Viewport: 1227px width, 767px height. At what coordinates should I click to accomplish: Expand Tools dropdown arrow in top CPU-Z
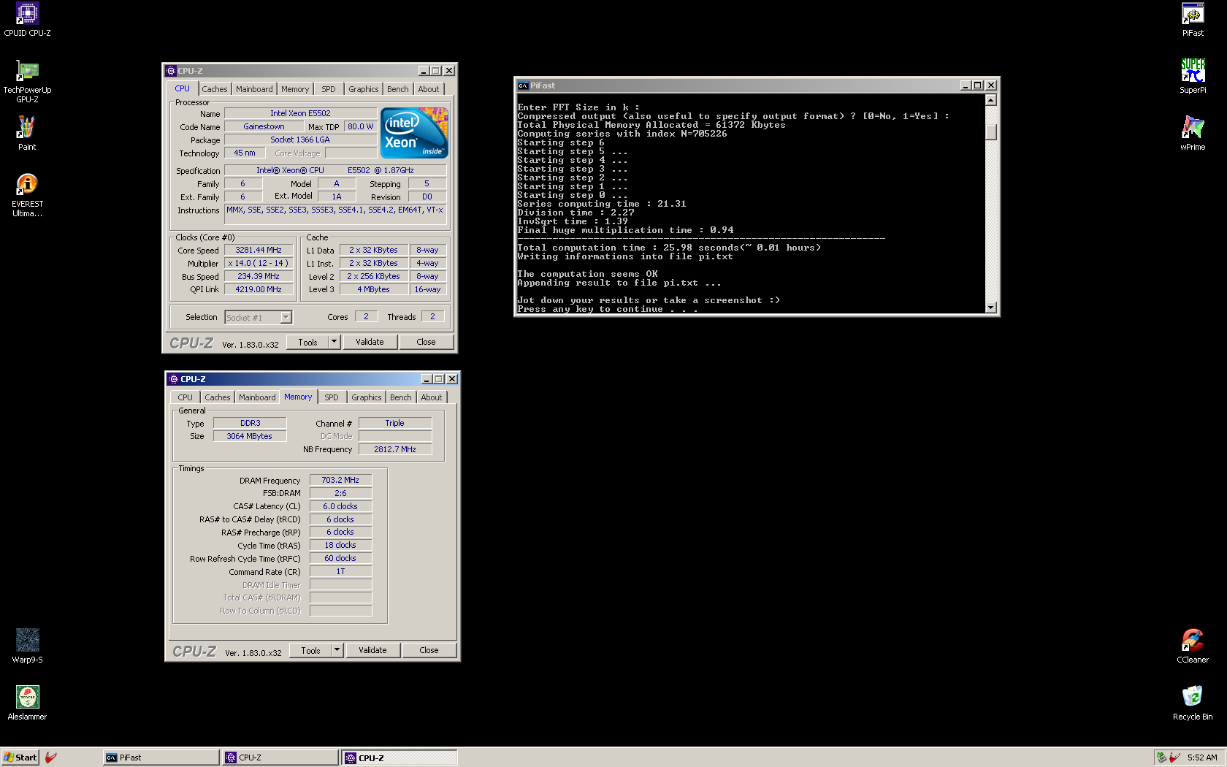click(x=335, y=342)
